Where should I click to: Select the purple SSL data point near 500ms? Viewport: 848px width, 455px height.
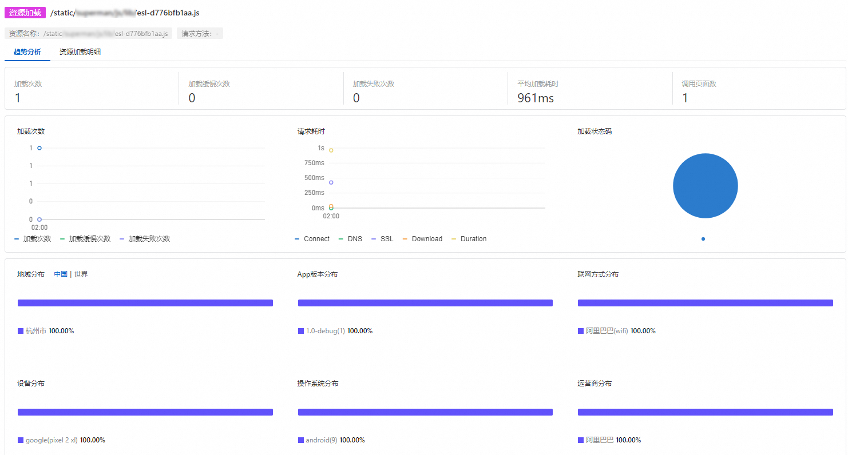coord(331,182)
